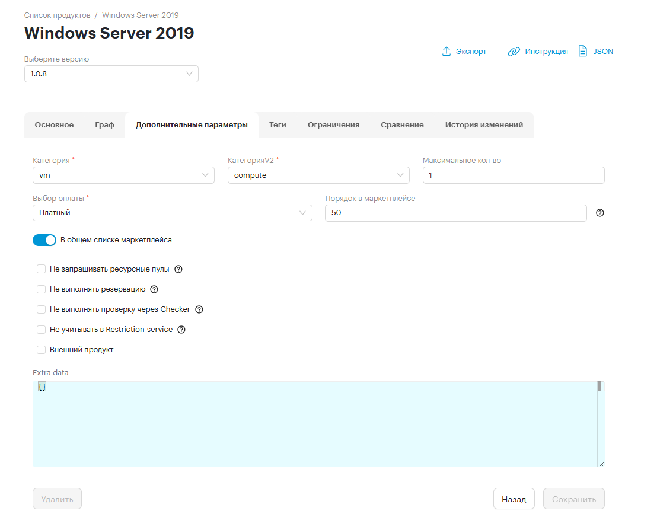This screenshot has height=527, width=657.
Task: Click the Инструкция link text
Action: (546, 52)
